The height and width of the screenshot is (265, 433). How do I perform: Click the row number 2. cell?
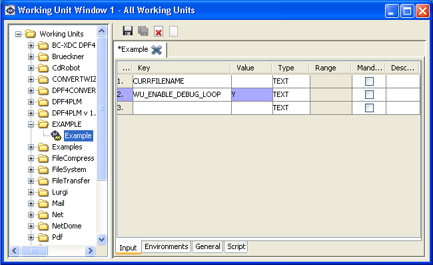125,94
